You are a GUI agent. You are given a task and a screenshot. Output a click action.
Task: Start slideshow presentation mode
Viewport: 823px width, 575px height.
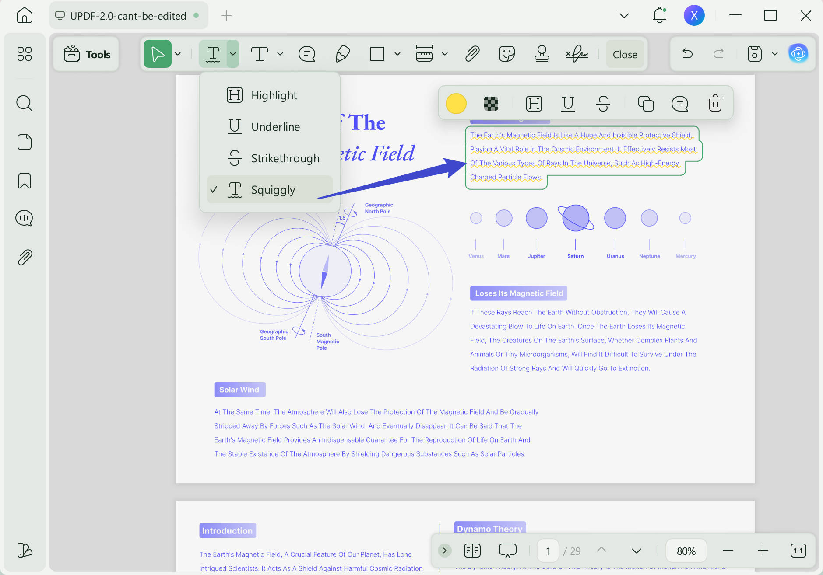[x=508, y=551]
